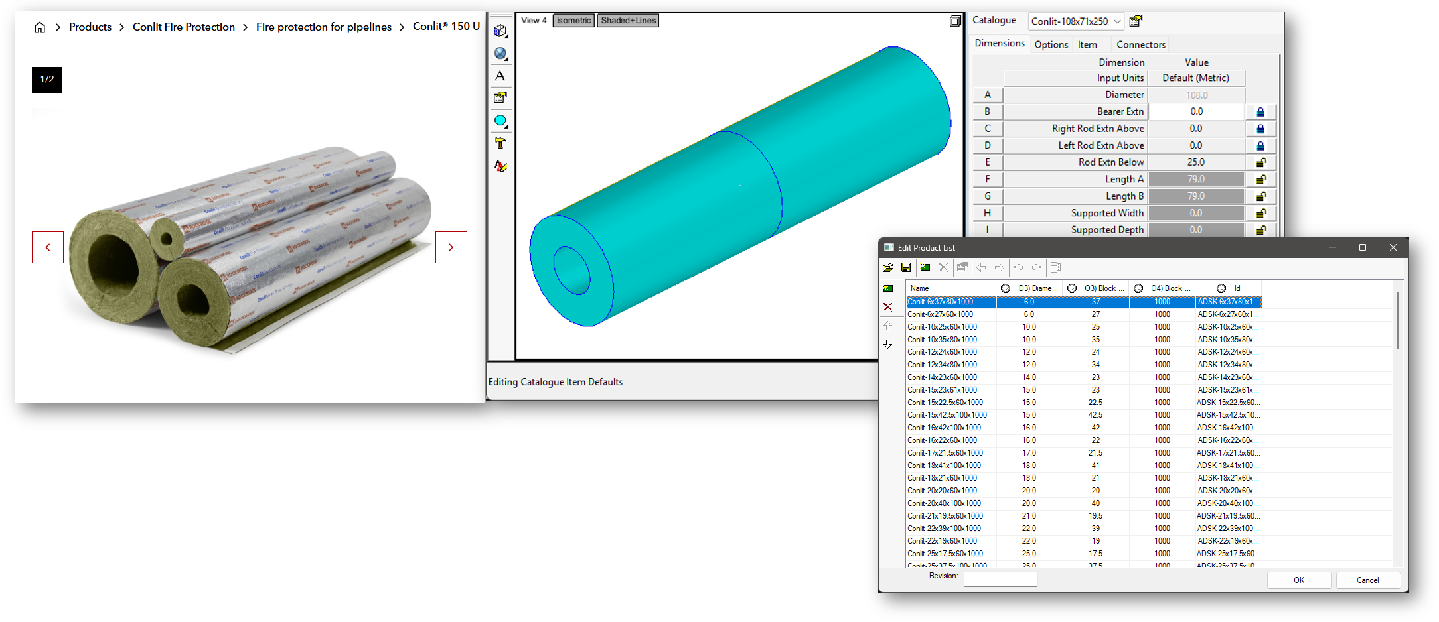Toggle the lock for Length A
The width and height of the screenshot is (1439, 622).
[1260, 180]
